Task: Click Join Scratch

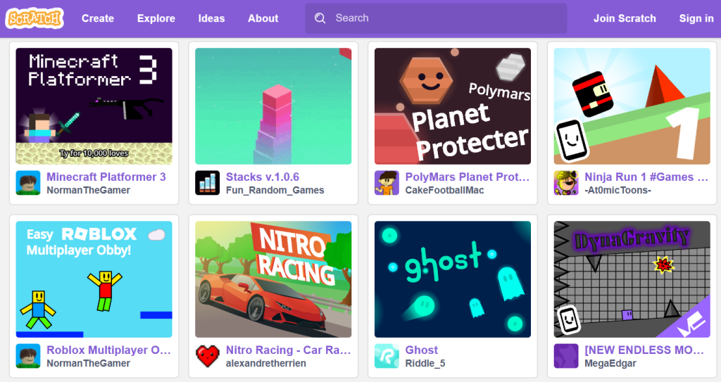Action: pos(625,18)
